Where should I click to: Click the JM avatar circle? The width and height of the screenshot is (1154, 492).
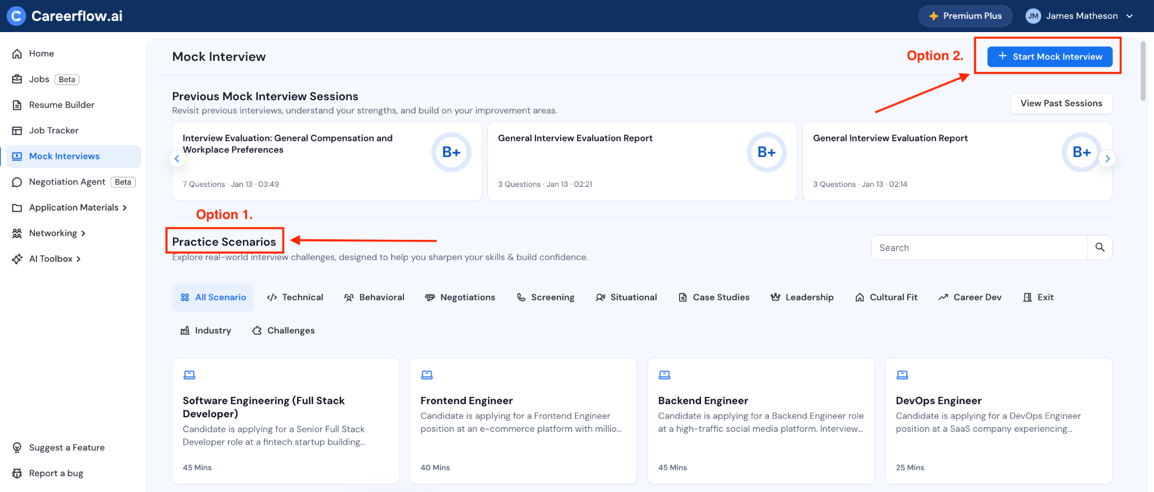1033,16
